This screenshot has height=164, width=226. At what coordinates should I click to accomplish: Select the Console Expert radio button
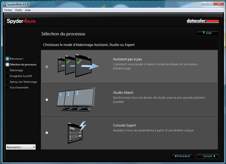click(47, 133)
